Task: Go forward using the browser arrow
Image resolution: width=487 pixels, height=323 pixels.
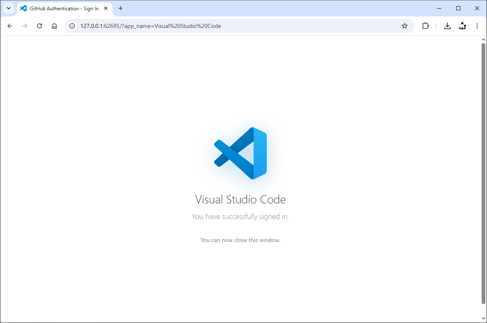Action: pyautogui.click(x=25, y=26)
